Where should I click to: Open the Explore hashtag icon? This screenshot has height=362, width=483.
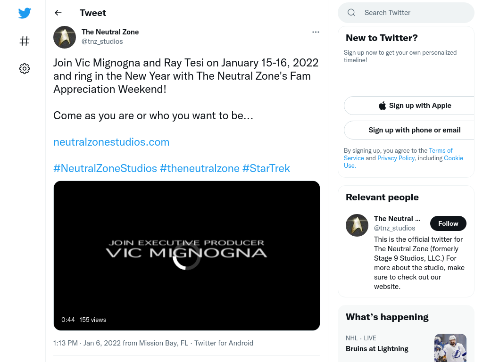coord(25,41)
